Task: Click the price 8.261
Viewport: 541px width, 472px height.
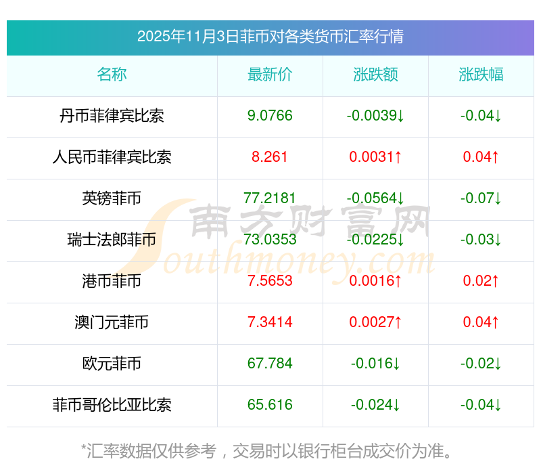Action: (270, 157)
